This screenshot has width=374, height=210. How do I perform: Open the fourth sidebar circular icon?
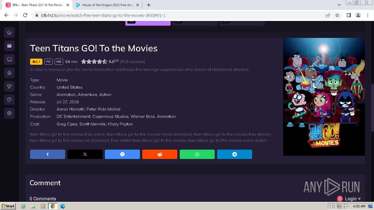coord(9,73)
